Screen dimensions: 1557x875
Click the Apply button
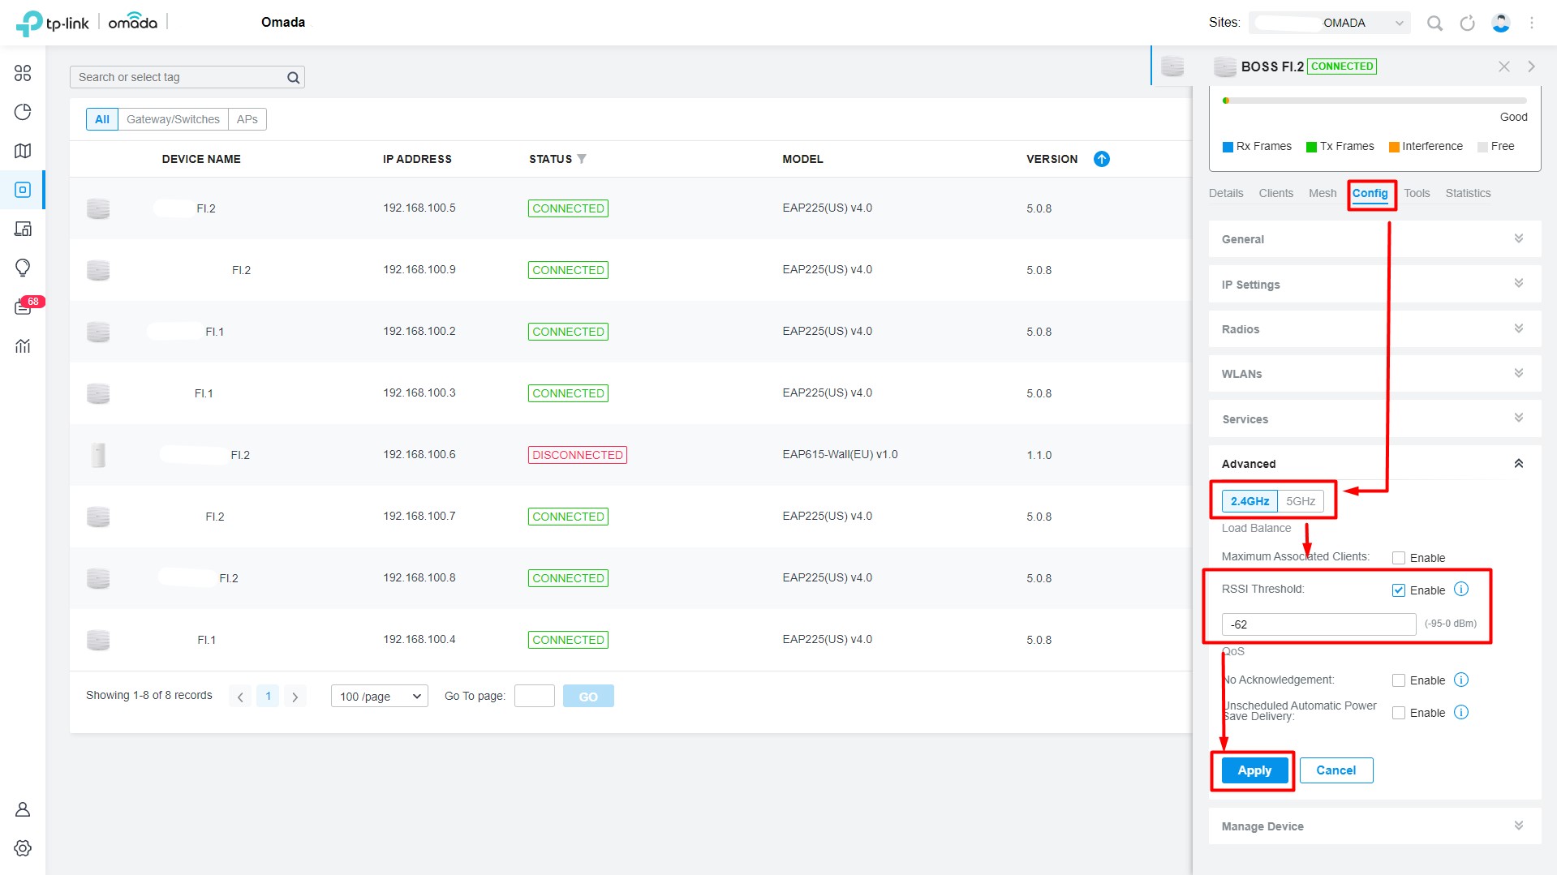tap(1254, 770)
